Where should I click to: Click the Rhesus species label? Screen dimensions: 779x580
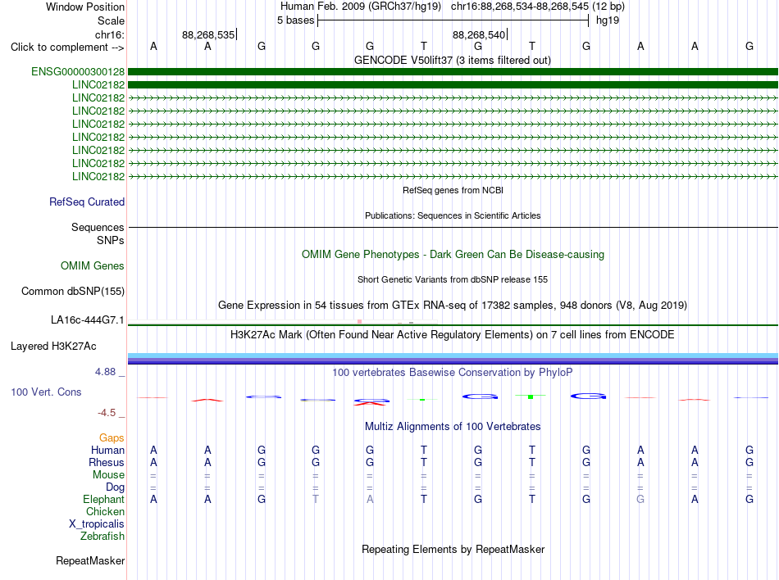coord(107,462)
